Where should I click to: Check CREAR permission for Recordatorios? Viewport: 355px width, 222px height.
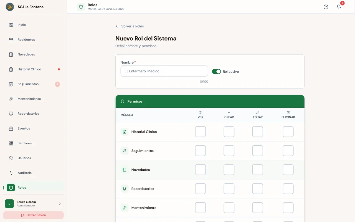229,189
